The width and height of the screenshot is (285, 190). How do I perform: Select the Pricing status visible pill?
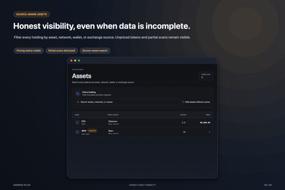29,51
